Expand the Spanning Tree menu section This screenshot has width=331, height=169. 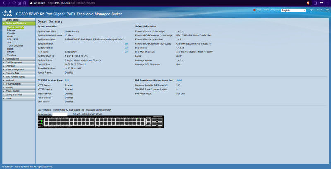[19, 73]
